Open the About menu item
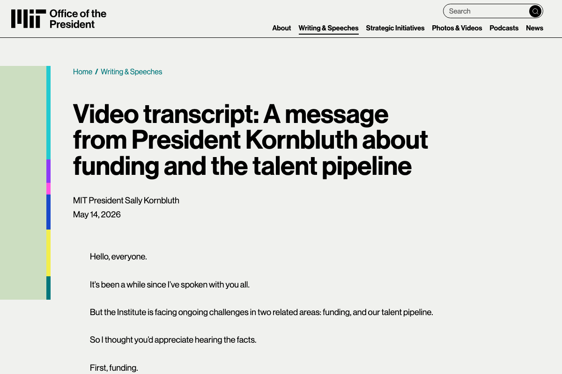The height and width of the screenshot is (374, 562). [281, 28]
